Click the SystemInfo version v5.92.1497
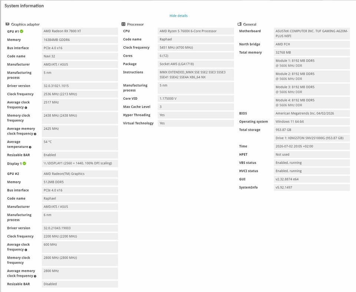The height and width of the screenshot is (292, 356). (312, 188)
